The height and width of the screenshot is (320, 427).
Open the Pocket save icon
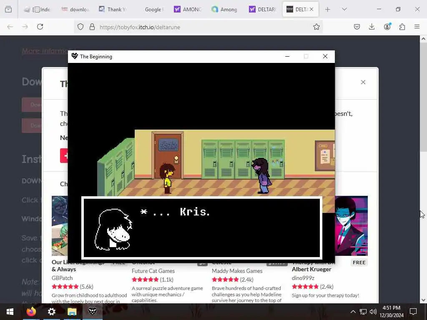[357, 27]
